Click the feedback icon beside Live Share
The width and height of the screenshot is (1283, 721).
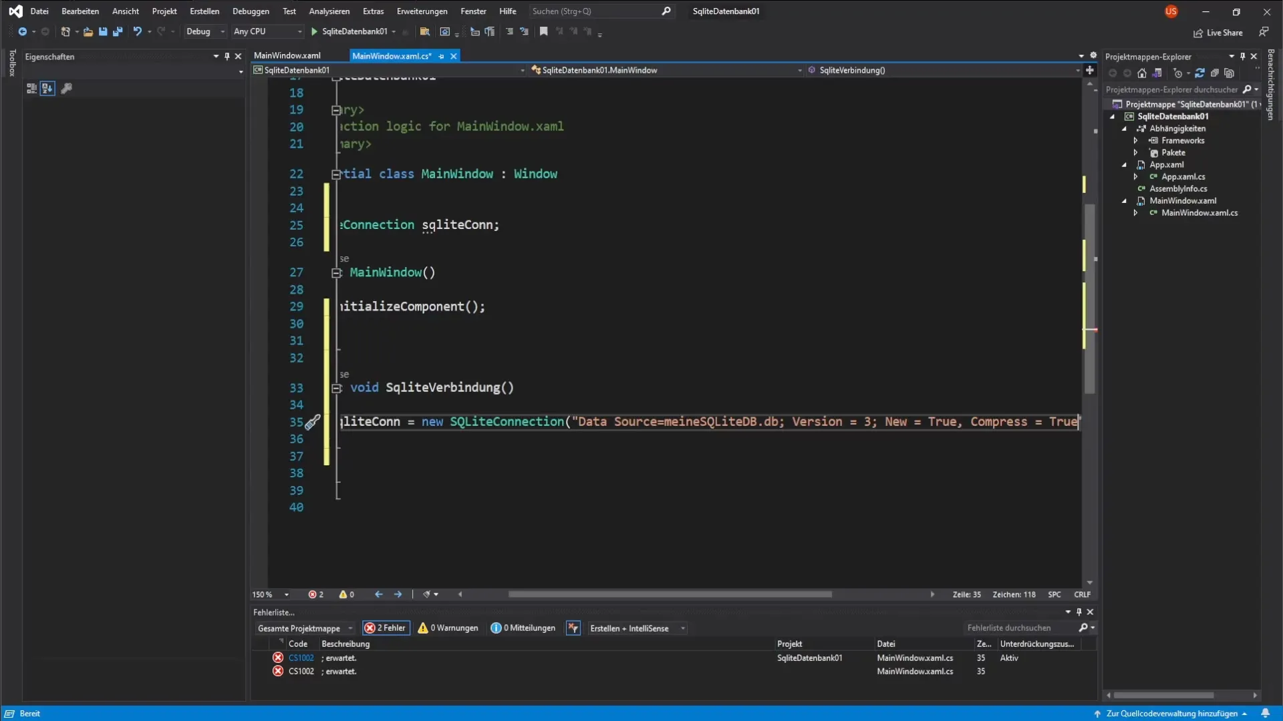point(1263,32)
